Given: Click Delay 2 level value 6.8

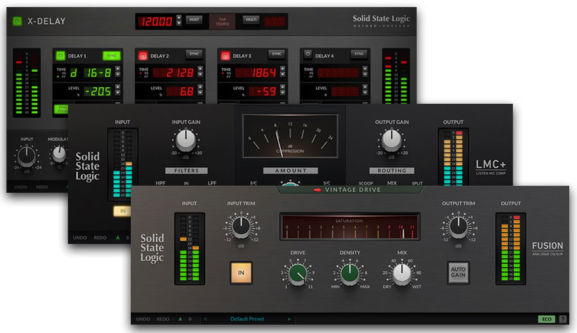Looking at the screenshot, I should (x=180, y=91).
